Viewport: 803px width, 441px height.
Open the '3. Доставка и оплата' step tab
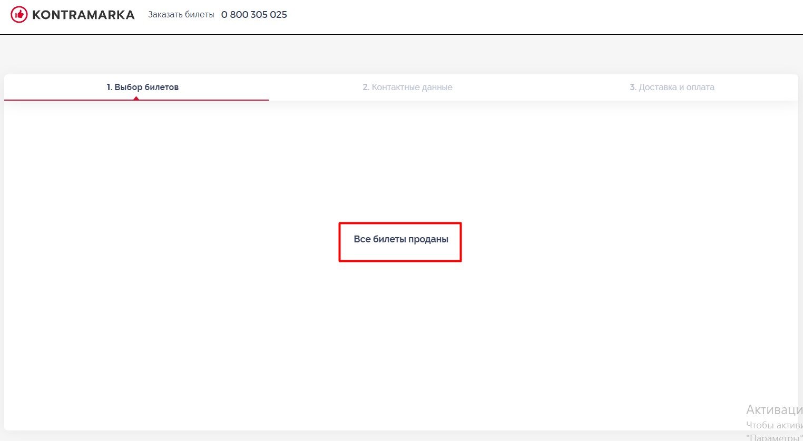tap(672, 87)
